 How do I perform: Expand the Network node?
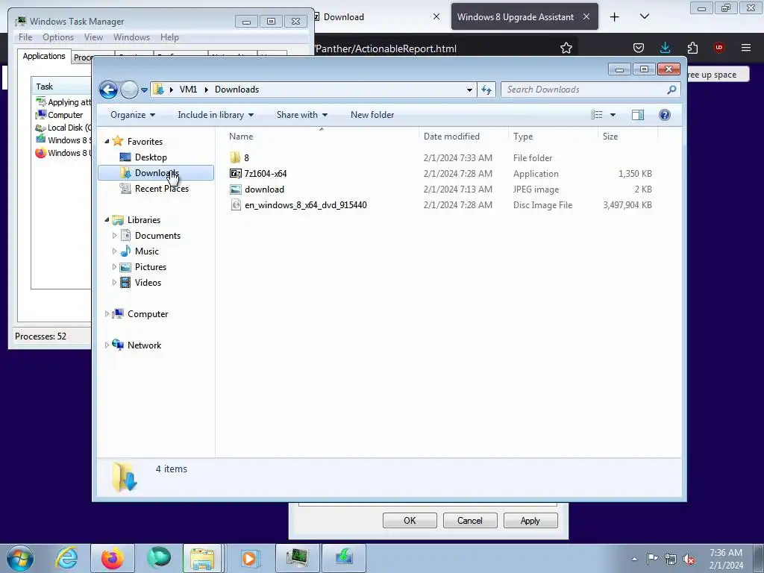[107, 345]
